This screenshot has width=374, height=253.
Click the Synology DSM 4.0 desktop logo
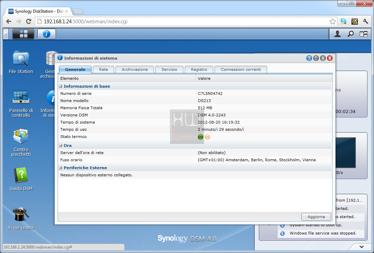coord(187,239)
